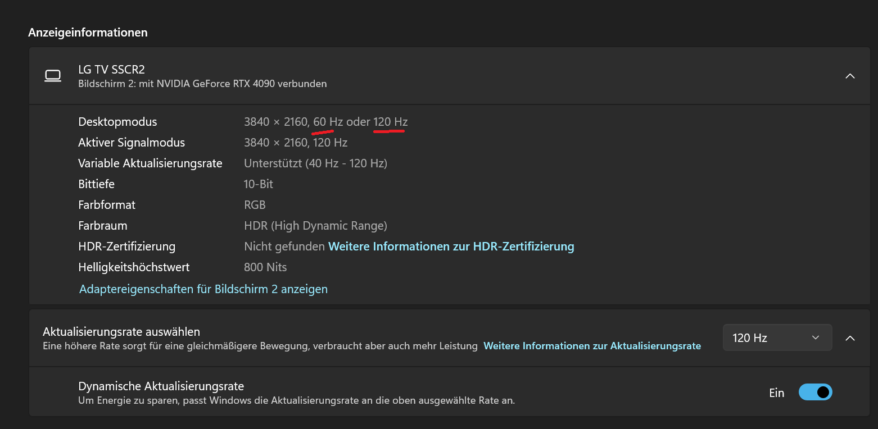
Task: Open Weitere Informationen zur HDR-Zertifizierung
Action: point(450,246)
